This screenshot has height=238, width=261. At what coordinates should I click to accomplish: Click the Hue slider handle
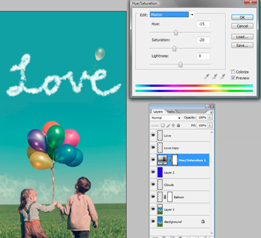(176, 33)
